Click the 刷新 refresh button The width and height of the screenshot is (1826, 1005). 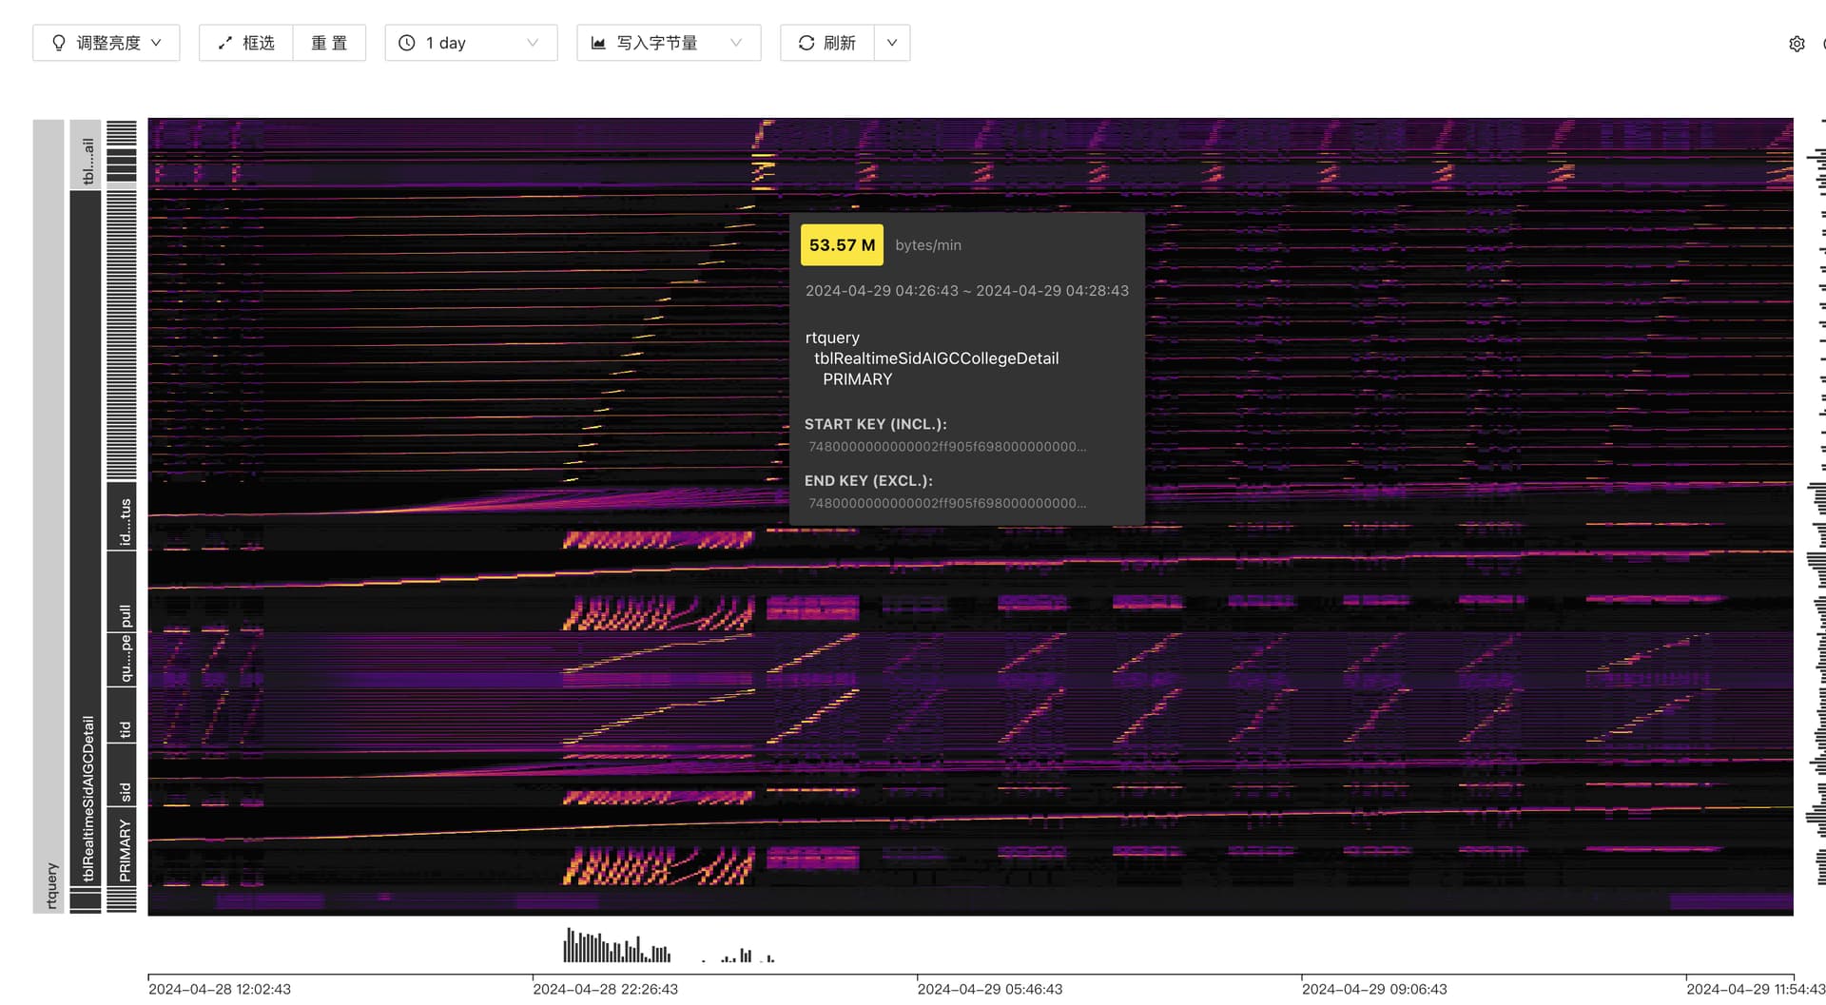[827, 43]
